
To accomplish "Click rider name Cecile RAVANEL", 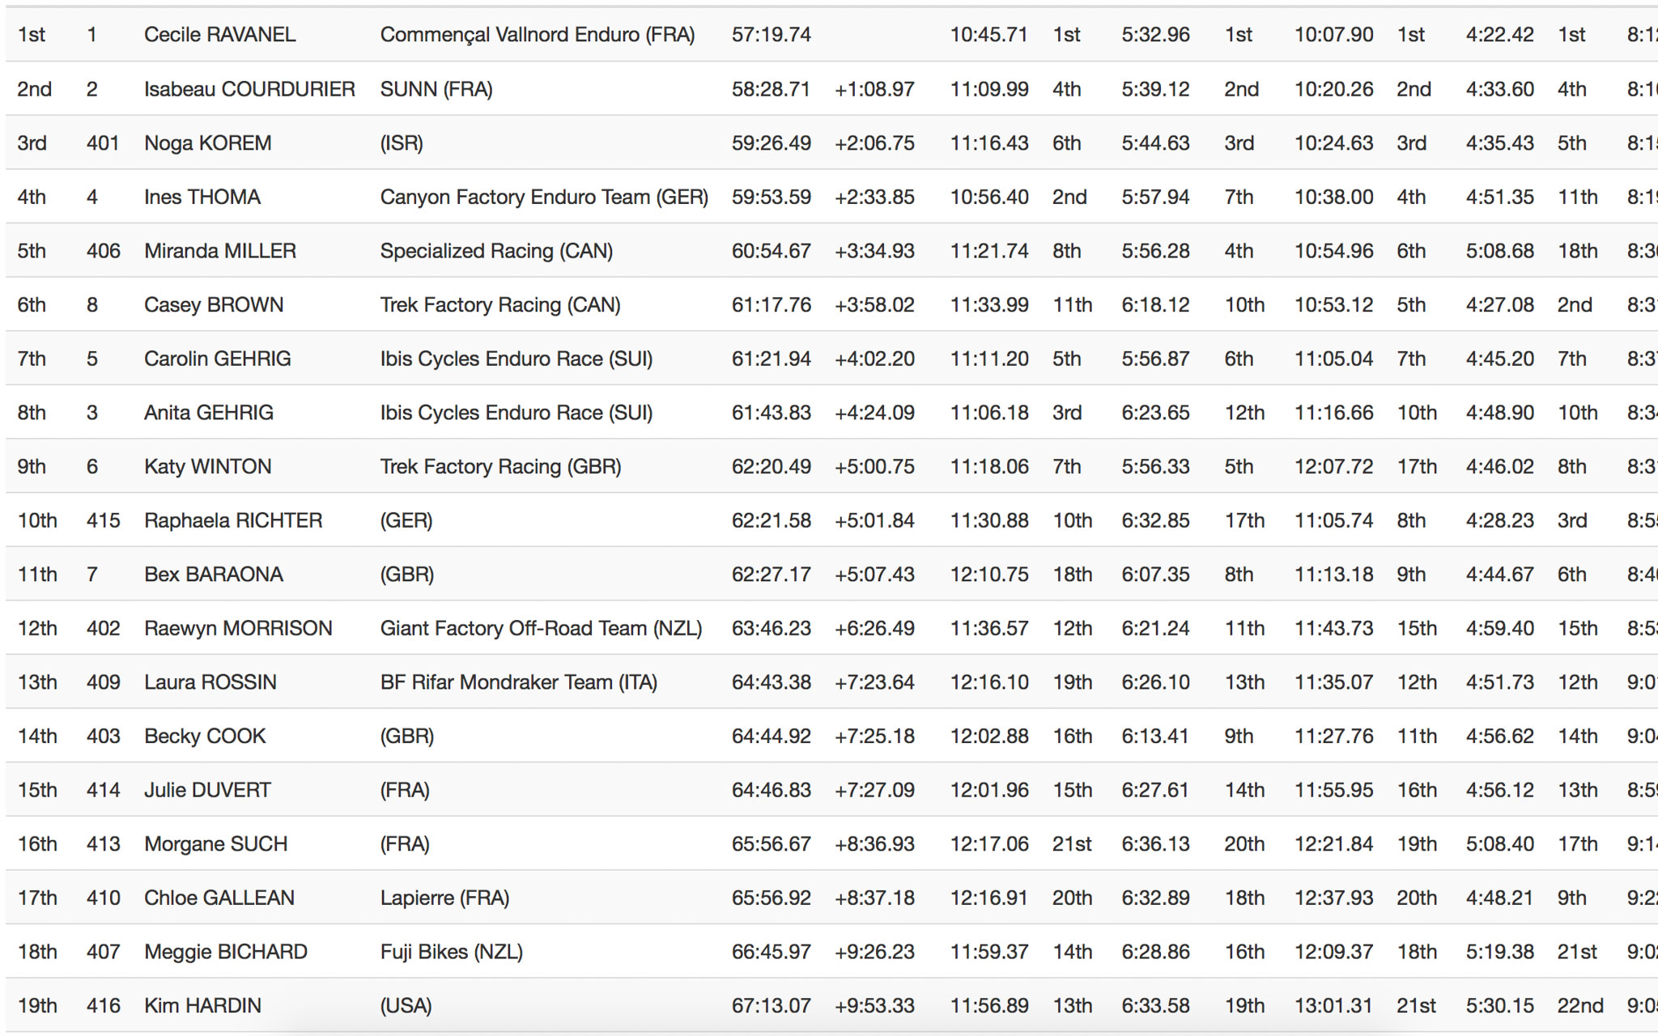I will 219,35.
